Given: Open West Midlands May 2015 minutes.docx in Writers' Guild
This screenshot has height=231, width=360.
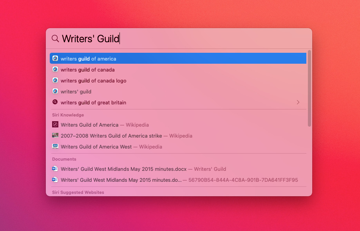Looking at the screenshot, I should pyautogui.click(x=178, y=169).
